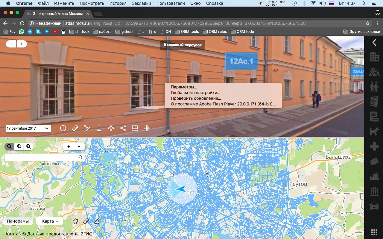The width and height of the screenshot is (383, 239).
Task: Click the Калашный переулок street label
Action: click(183, 45)
